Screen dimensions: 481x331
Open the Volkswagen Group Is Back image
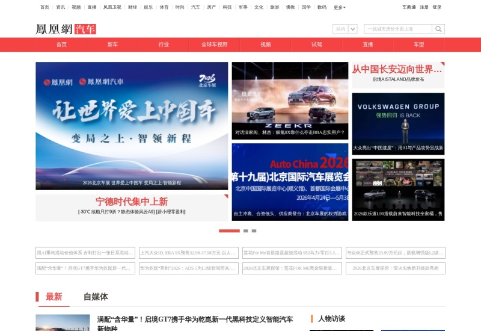[x=398, y=124]
